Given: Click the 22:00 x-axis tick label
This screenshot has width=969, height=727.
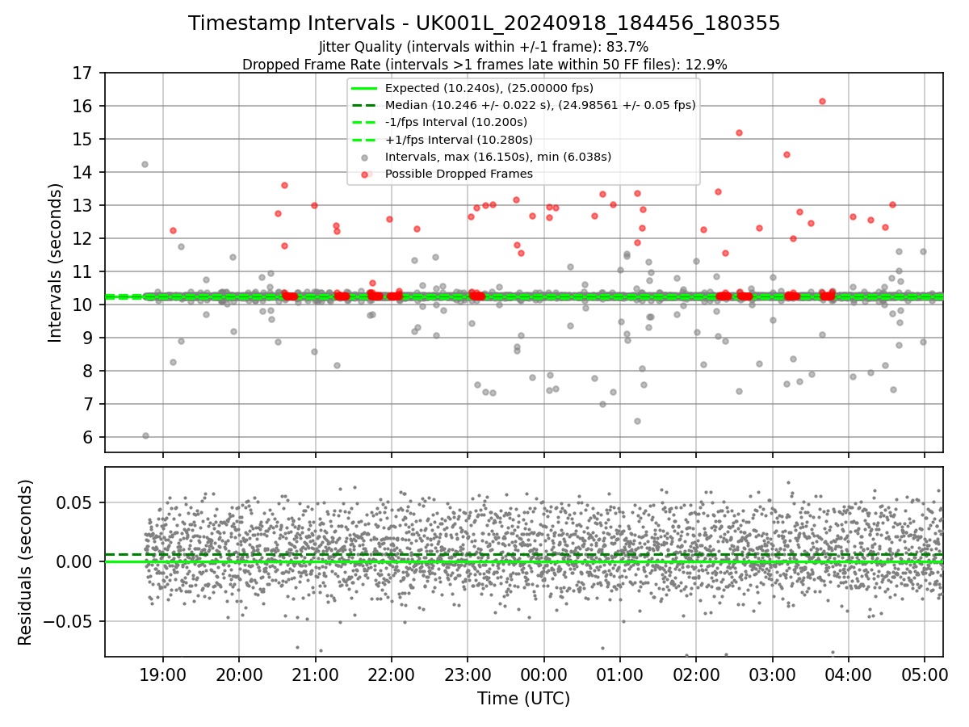Looking at the screenshot, I should click(392, 675).
